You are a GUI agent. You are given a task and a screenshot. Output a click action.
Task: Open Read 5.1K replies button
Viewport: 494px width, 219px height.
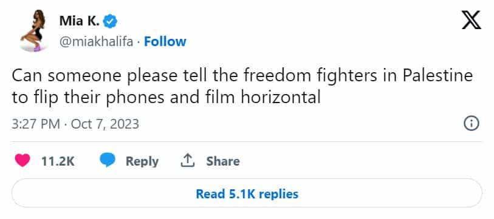tap(247, 193)
